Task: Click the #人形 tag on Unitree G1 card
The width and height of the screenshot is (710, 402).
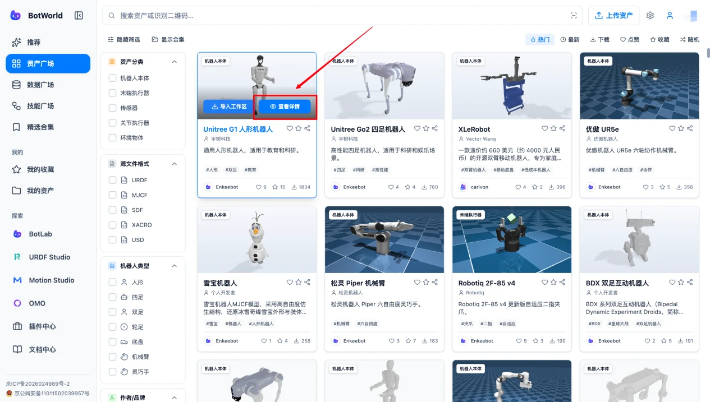Action: (x=212, y=170)
